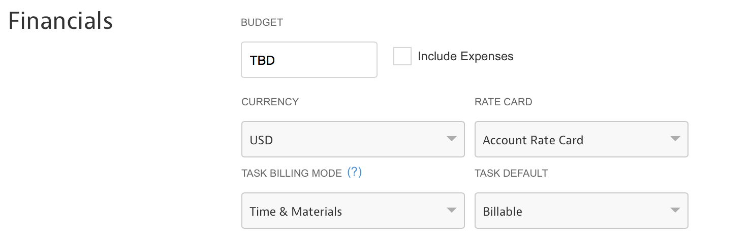Click the BUDGET field label
Image resolution: width=751 pixels, height=242 pixels.
click(x=262, y=22)
